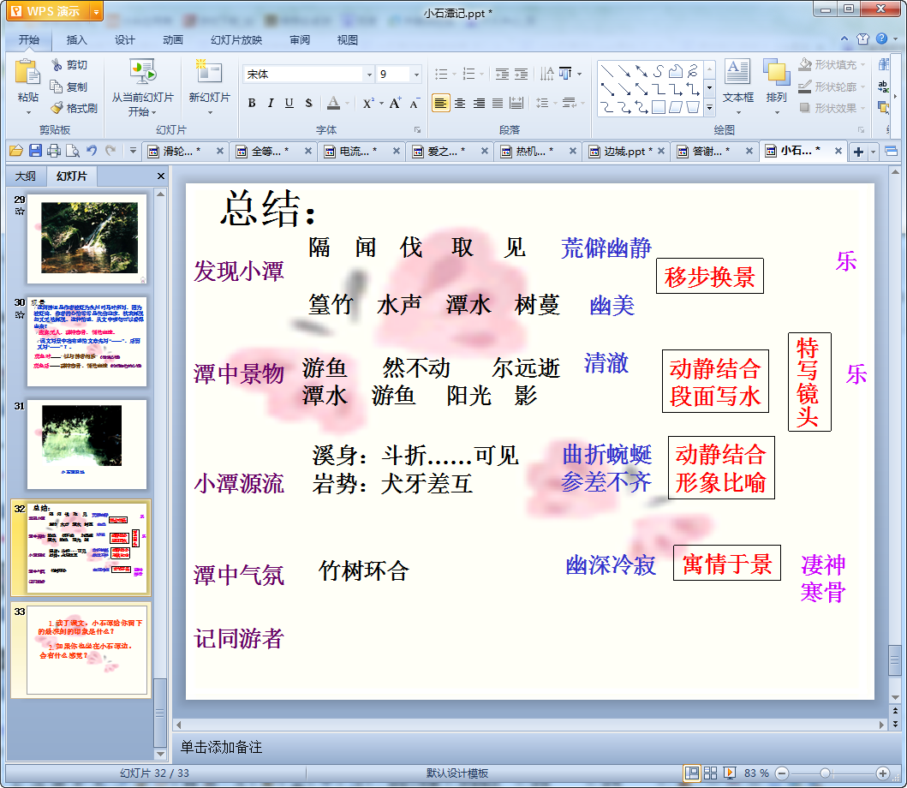Open the Arrange (排列) menu

click(776, 86)
